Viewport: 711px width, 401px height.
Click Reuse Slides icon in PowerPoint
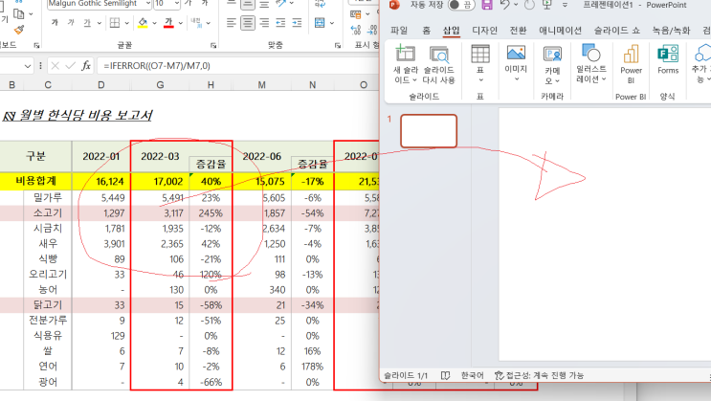[x=439, y=55]
